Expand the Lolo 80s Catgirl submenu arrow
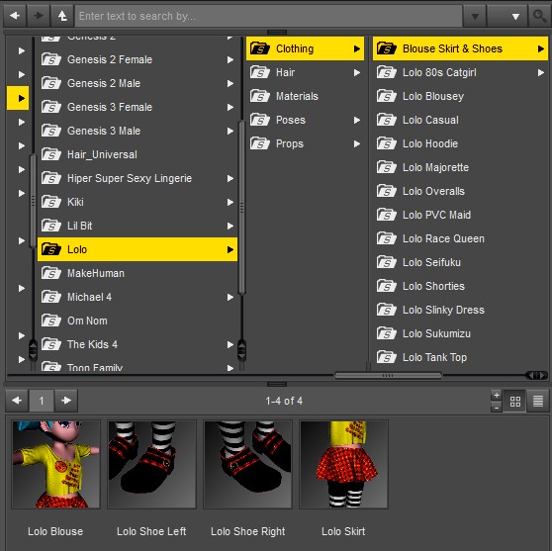 click(x=541, y=72)
